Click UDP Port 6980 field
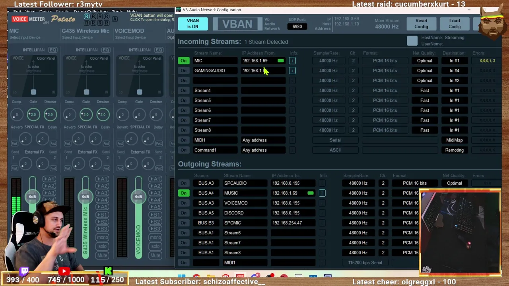Viewport: 509px width, 286px height. point(297,27)
